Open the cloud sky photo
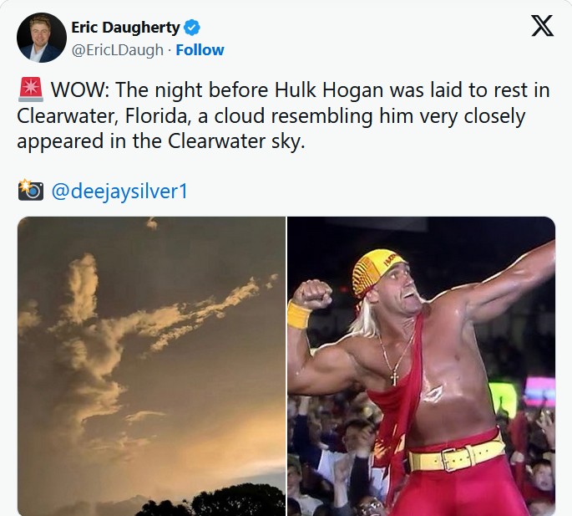 pos(151,365)
